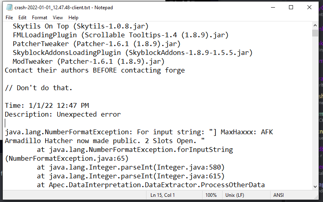This screenshot has height=202, width=323.
Task: Minimize the Notepad window
Action: click(x=273, y=8)
